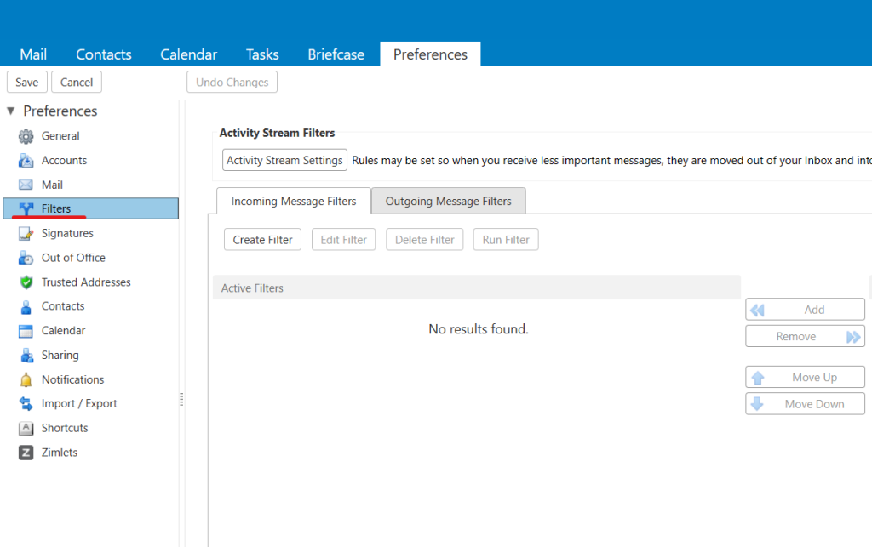
Task: Click the General gear icon
Action: [x=26, y=136]
